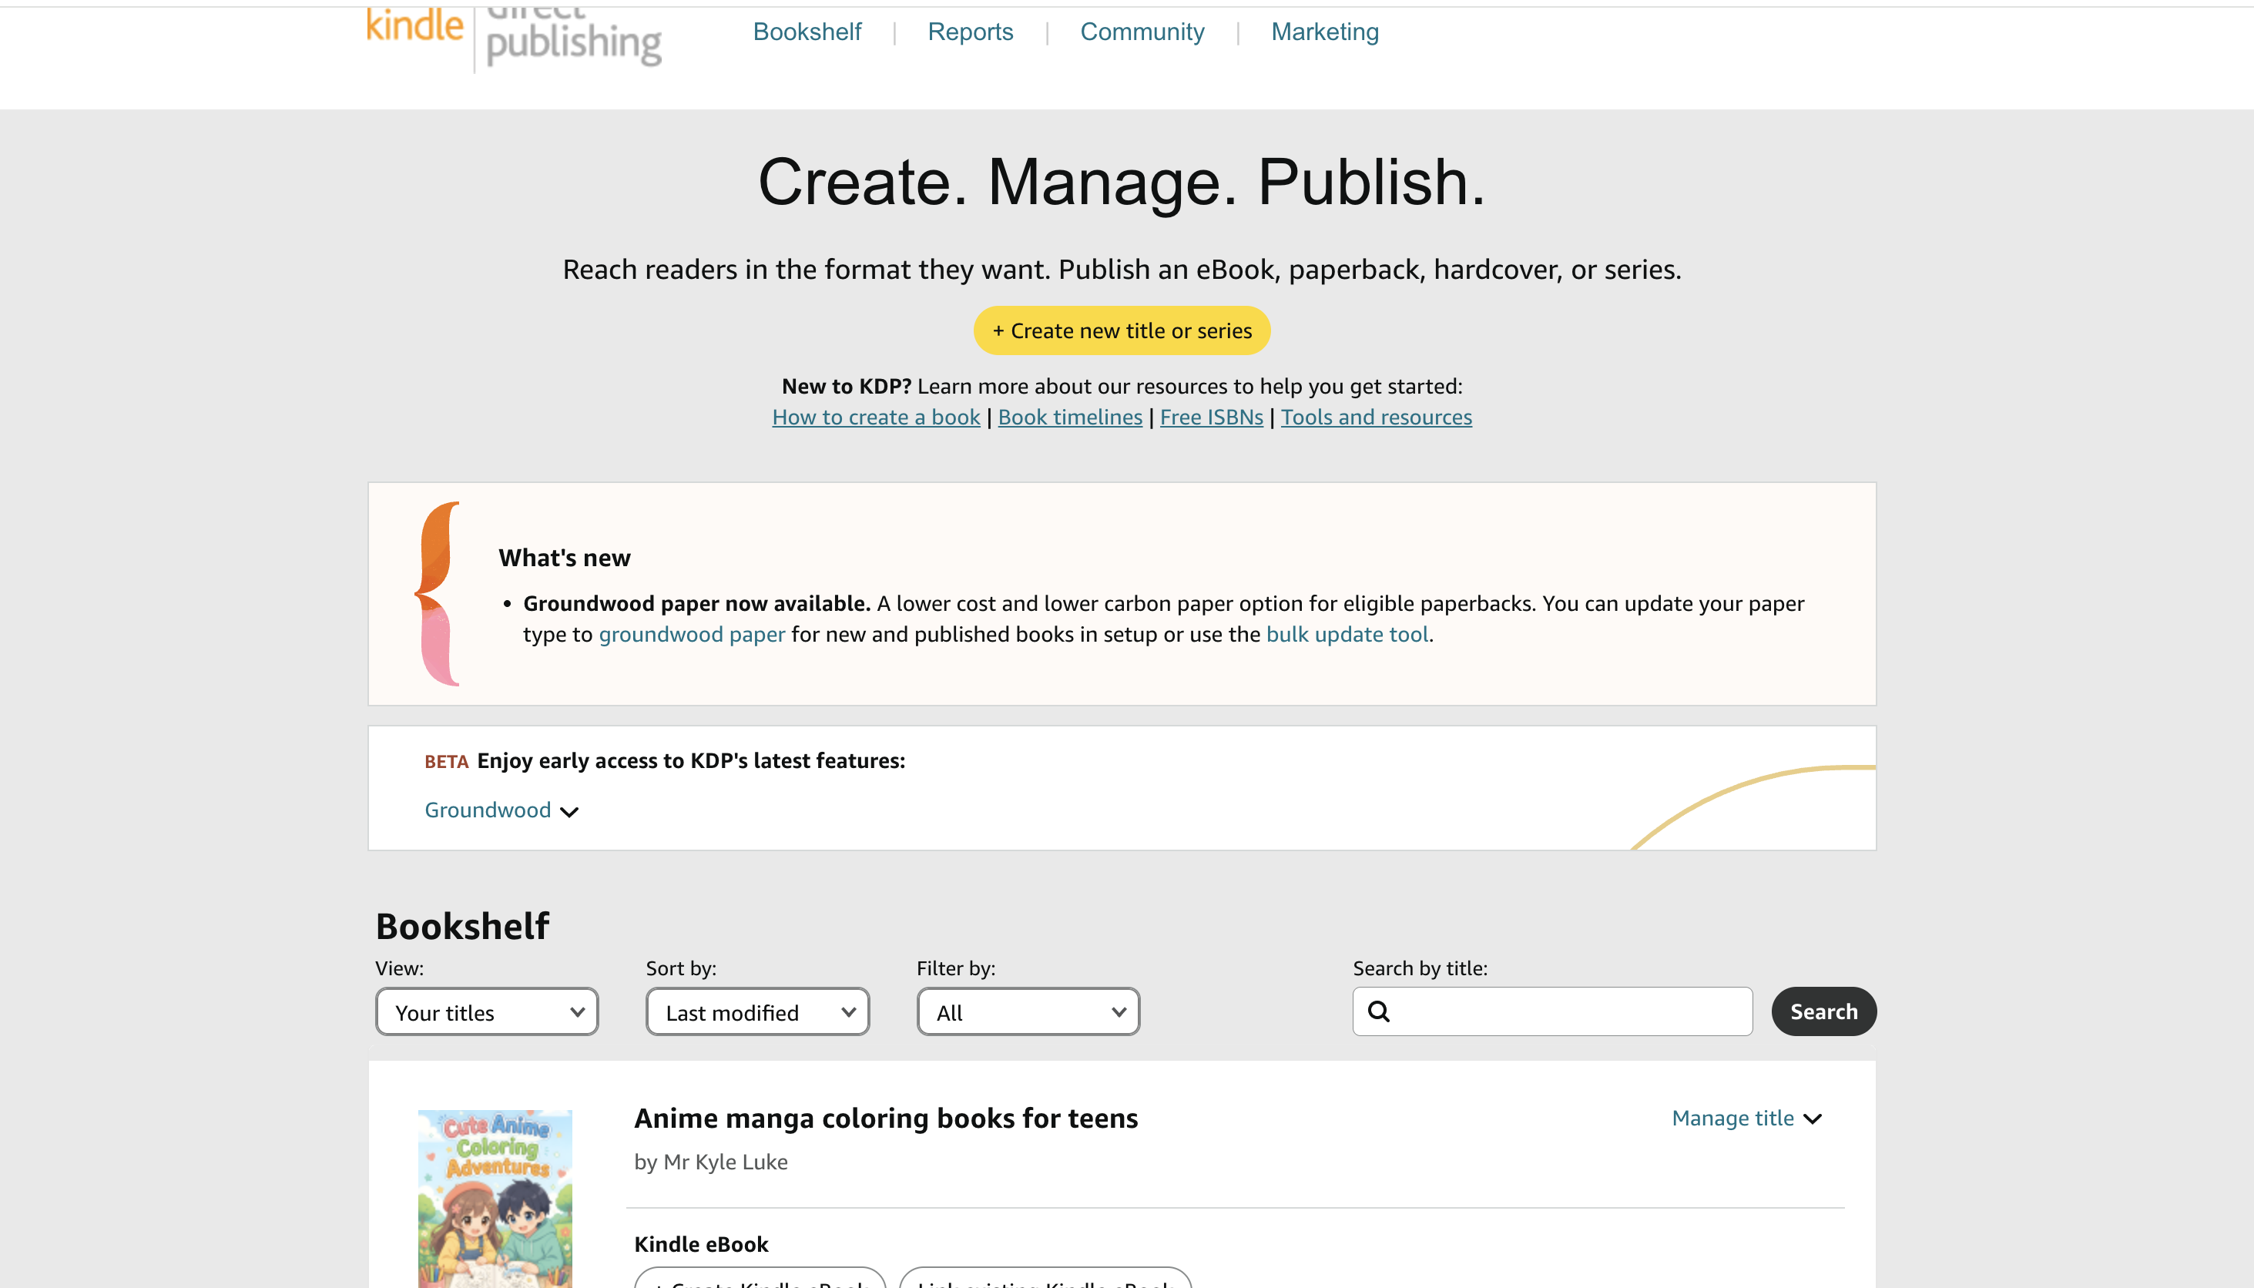The width and height of the screenshot is (2254, 1288).
Task: Click the Bookshelf section heading
Action: 461,925
